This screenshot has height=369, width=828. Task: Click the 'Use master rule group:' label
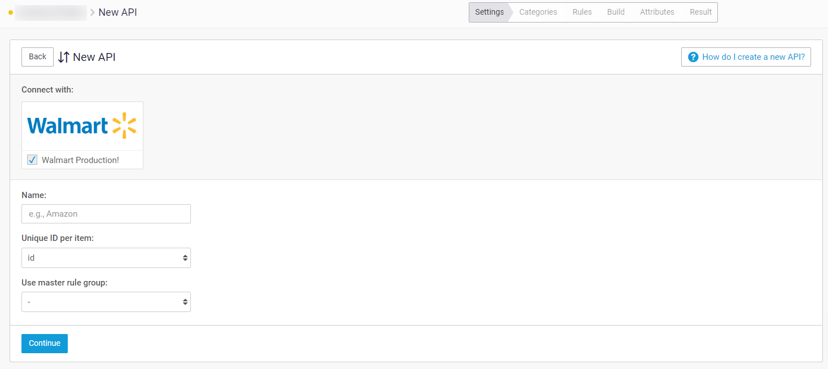coord(64,282)
